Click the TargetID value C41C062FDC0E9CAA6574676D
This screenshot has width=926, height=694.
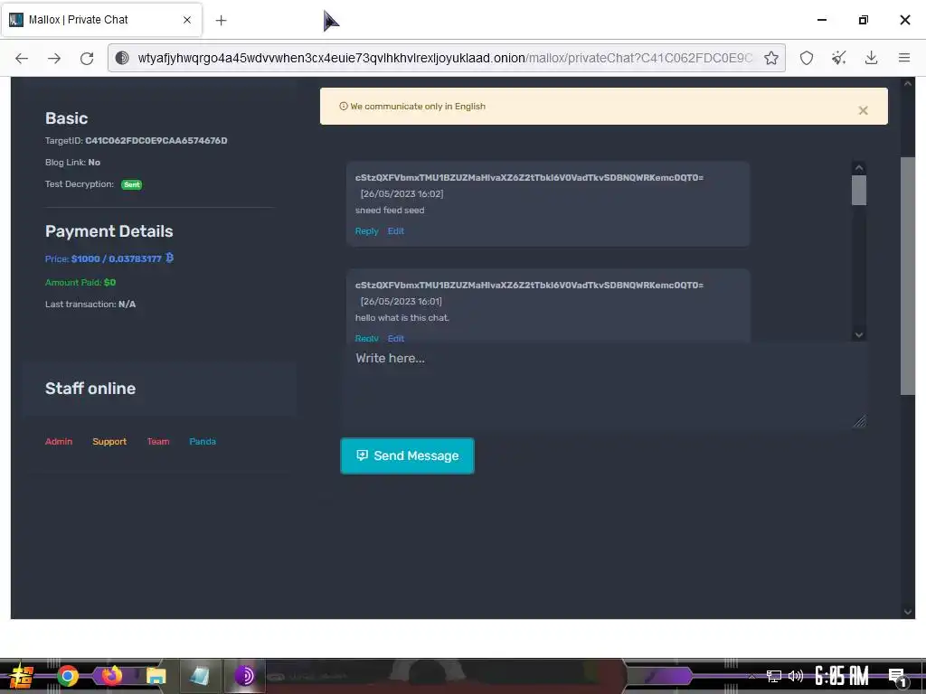point(156,140)
